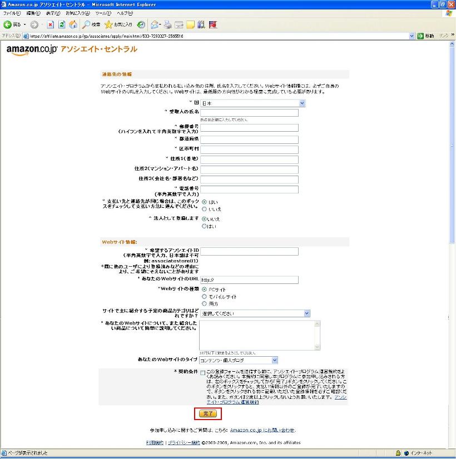The image size is (456, 459).
Task: Click the 受取人の氏名 name input field
Action: [249, 113]
